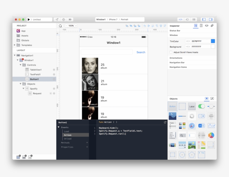The height and width of the screenshot is (177, 229).
Task: Enable the 3D view mode in the toolbar
Action: tap(70, 19)
